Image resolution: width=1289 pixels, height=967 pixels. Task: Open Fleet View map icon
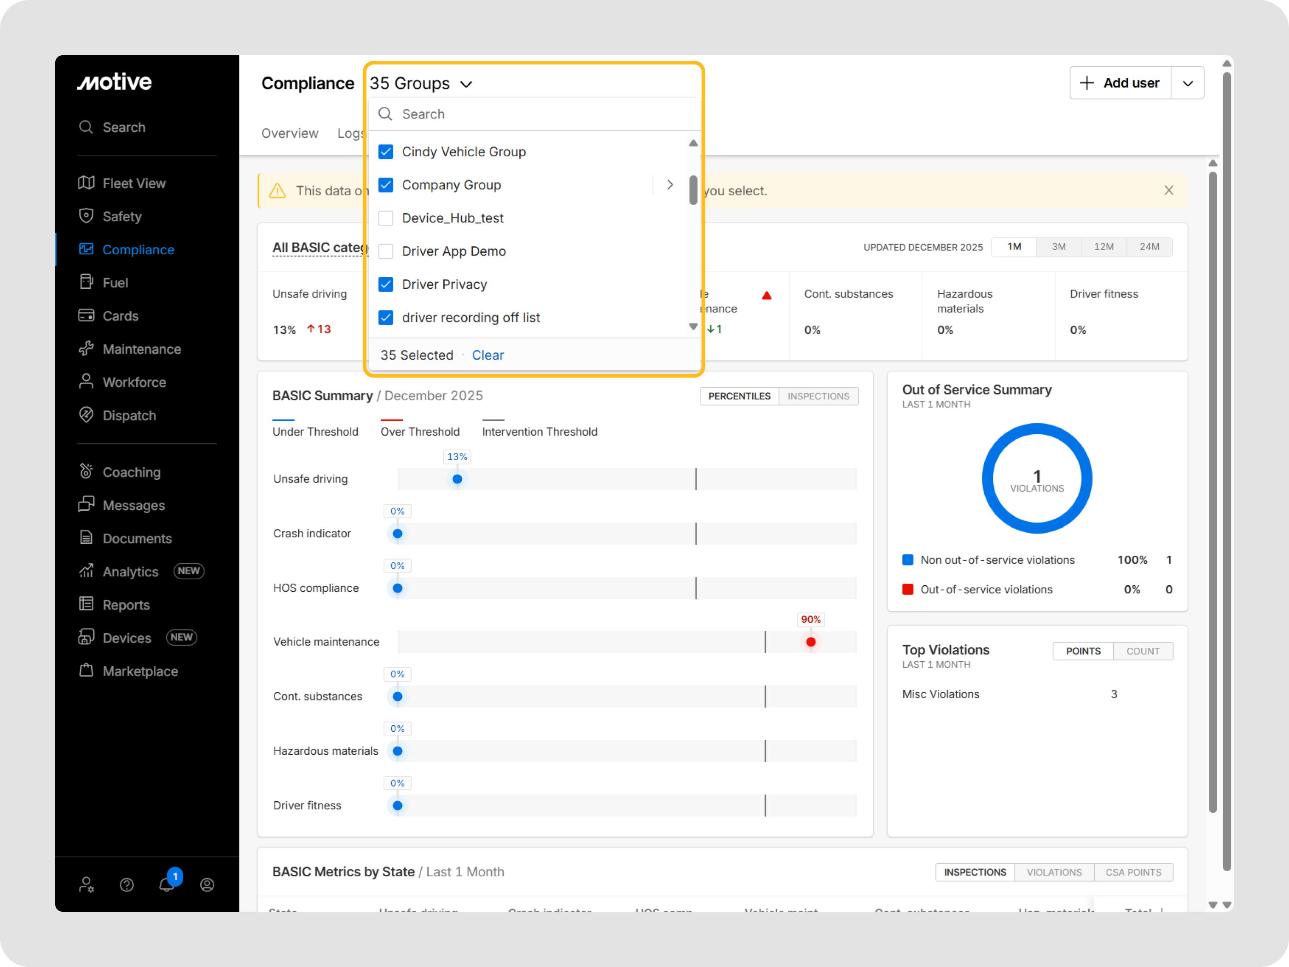coord(86,183)
